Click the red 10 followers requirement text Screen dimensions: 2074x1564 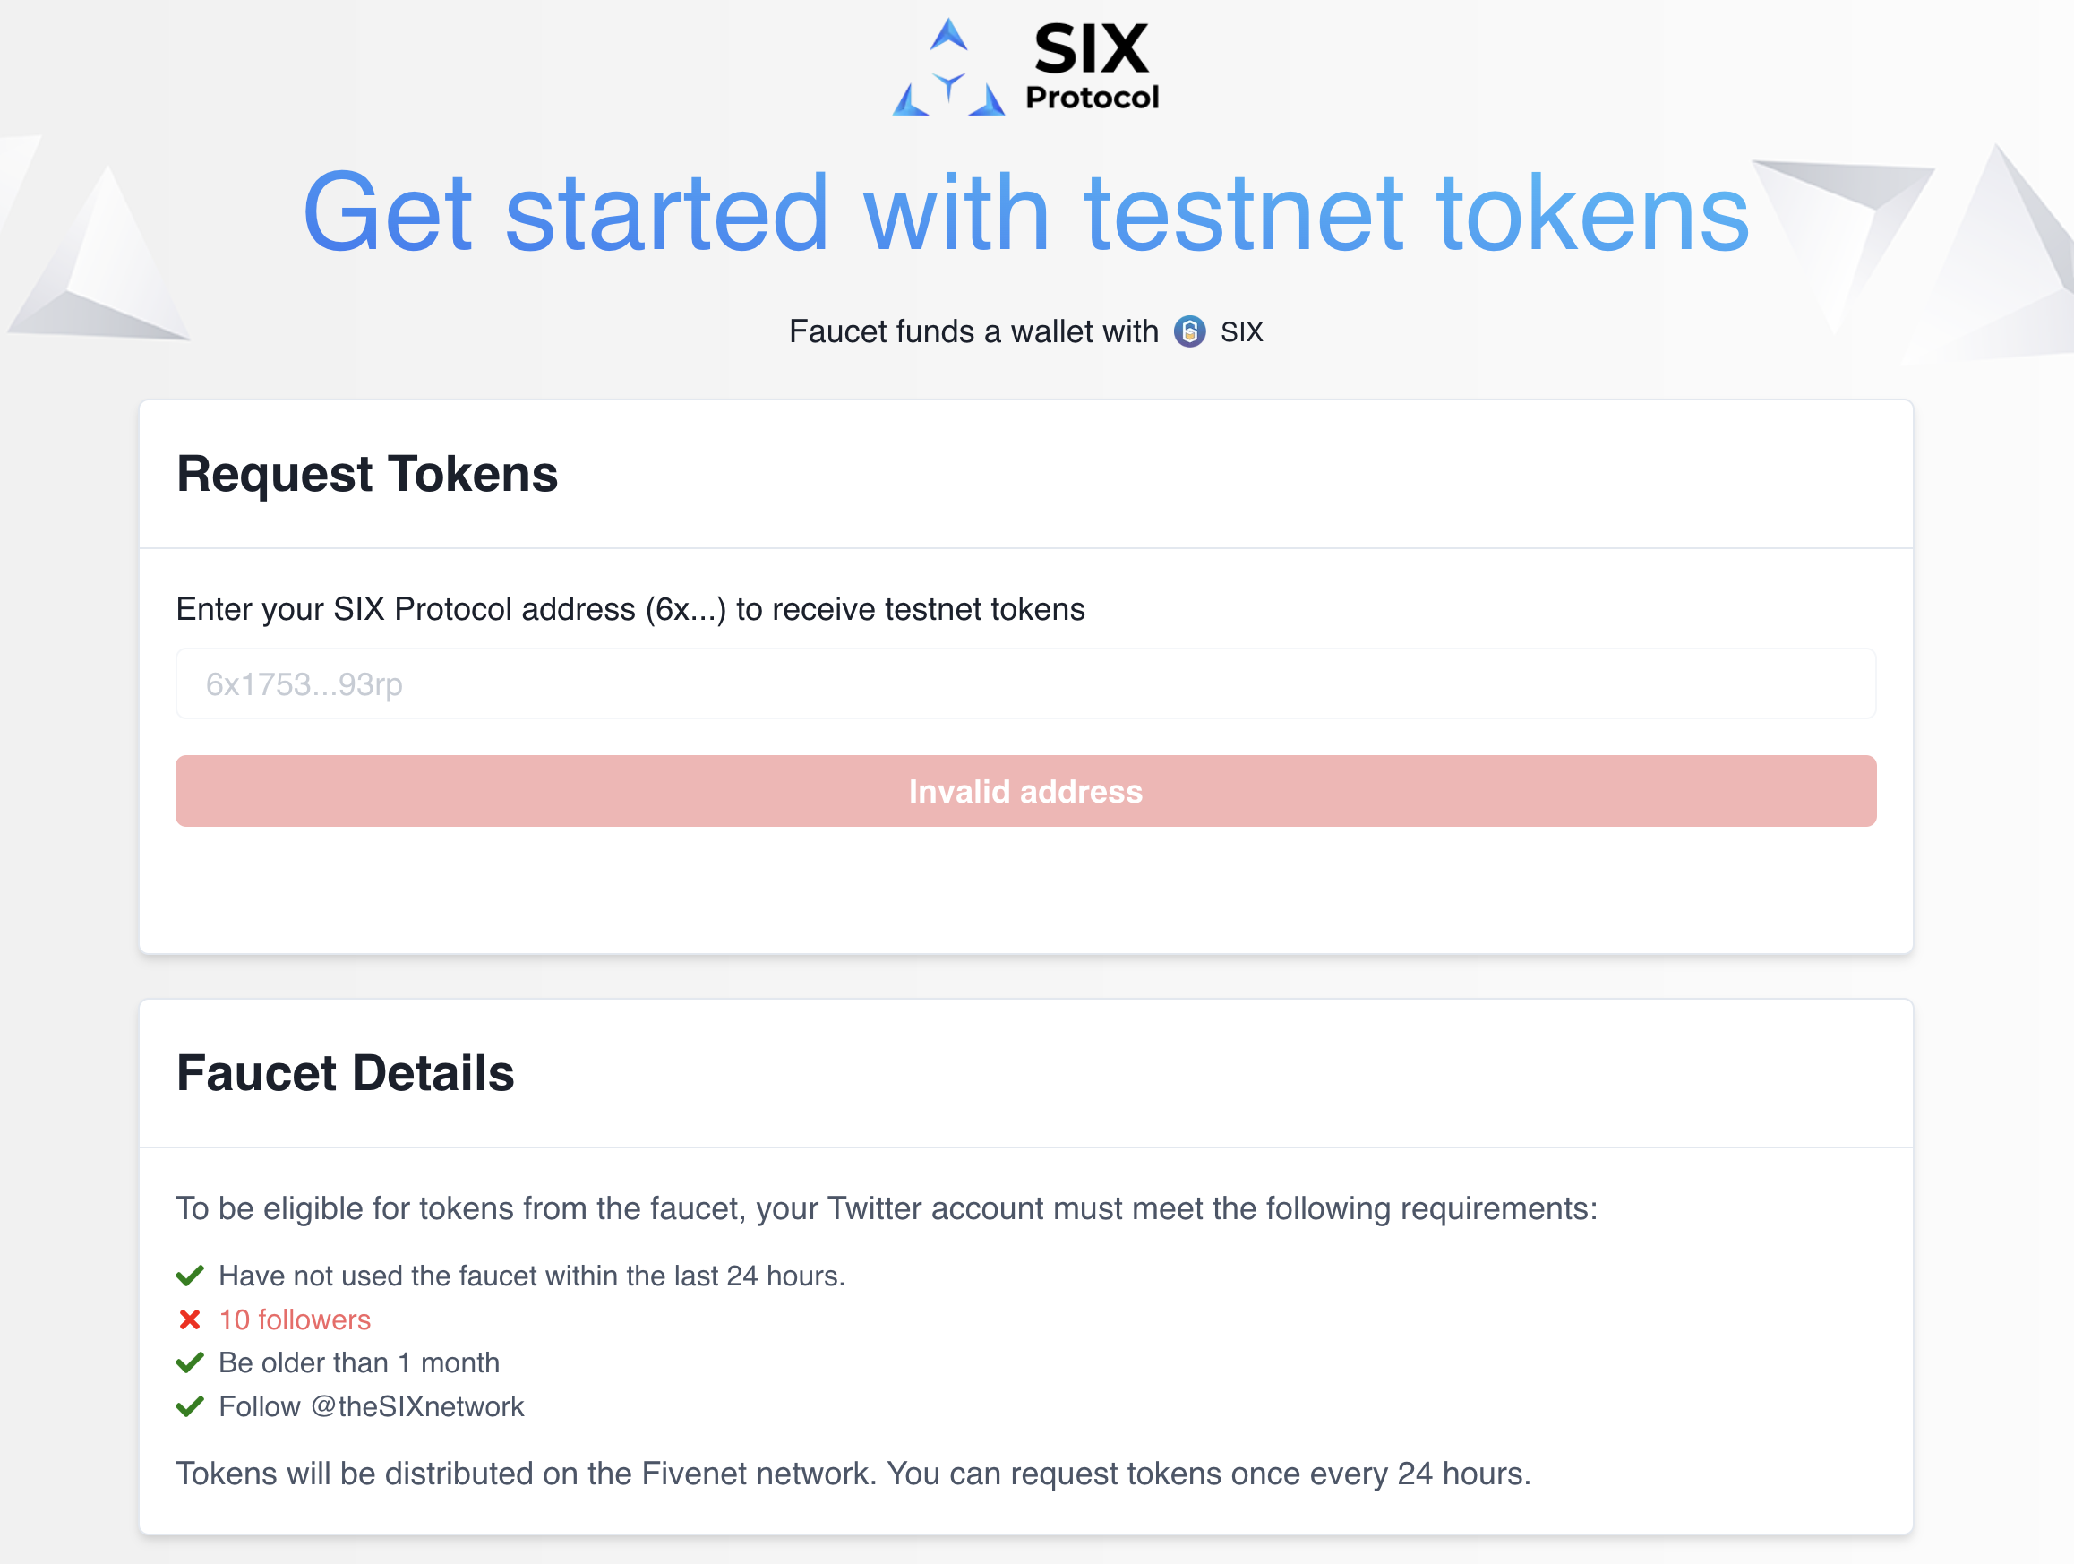coord(295,1319)
